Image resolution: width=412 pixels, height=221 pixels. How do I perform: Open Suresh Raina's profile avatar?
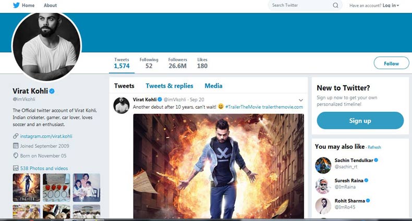tap(323, 185)
